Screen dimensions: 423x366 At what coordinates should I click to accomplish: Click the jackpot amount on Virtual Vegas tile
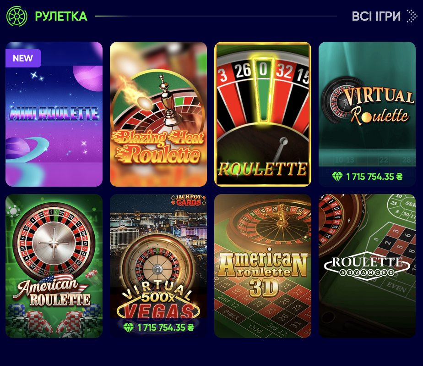point(166,327)
